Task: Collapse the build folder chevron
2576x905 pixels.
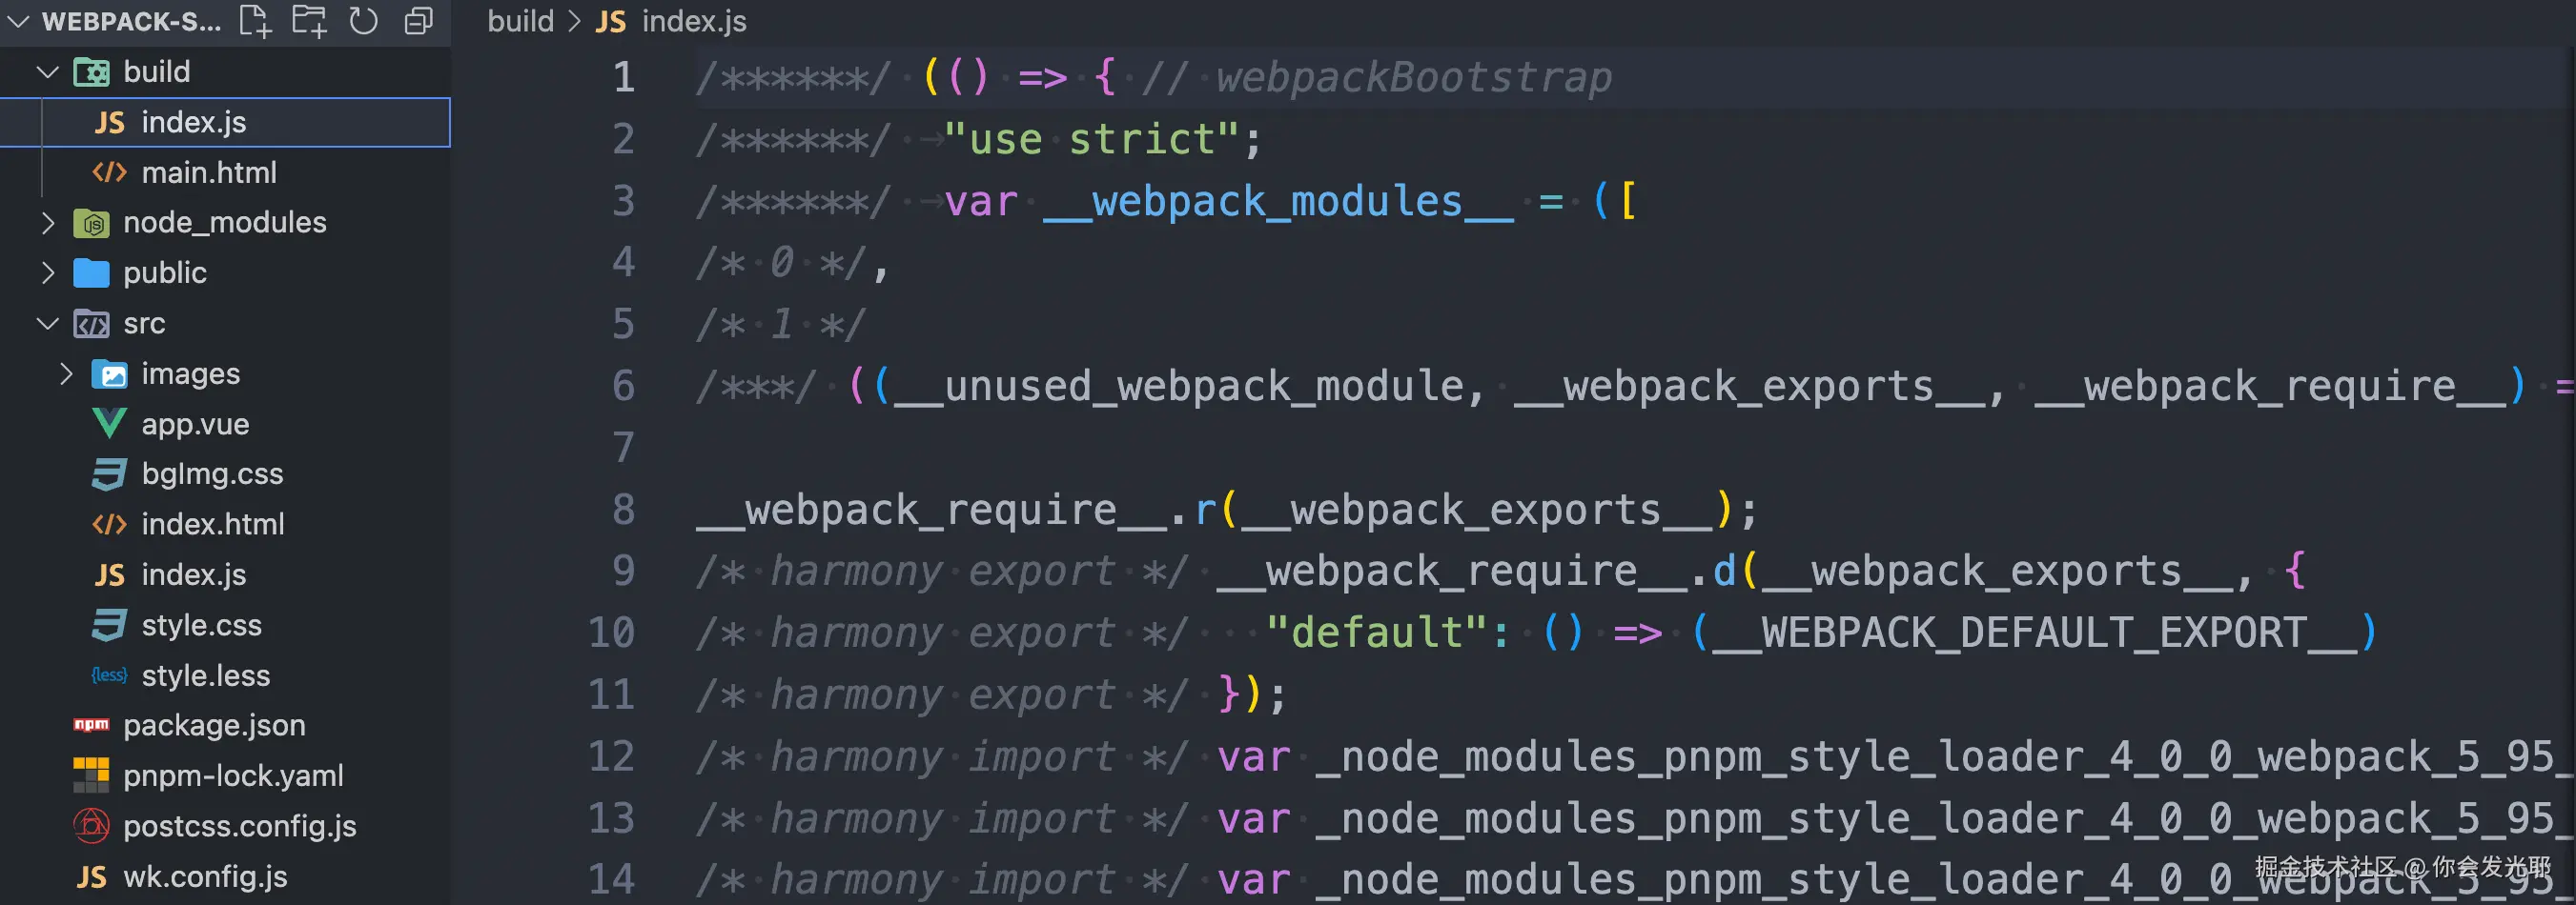Action: click(47, 71)
